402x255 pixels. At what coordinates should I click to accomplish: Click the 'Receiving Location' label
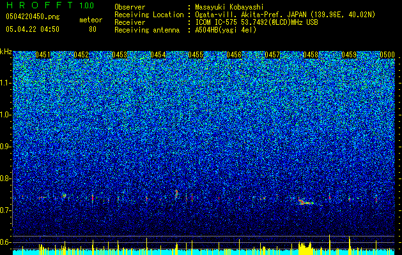[x=149, y=15]
